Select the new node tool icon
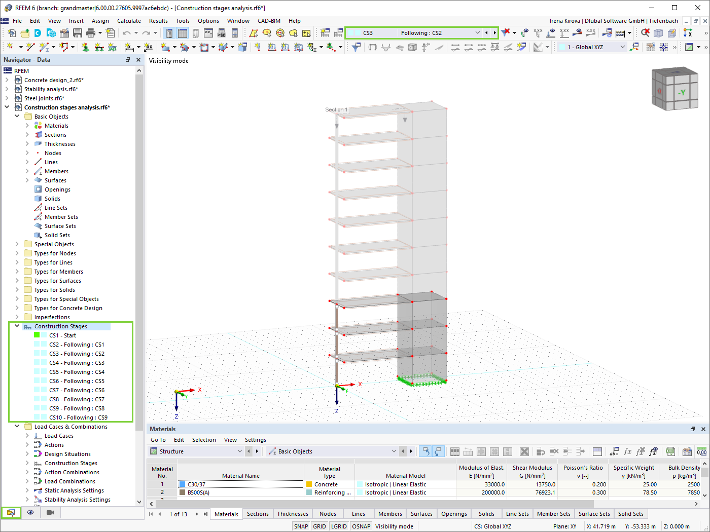The width and height of the screenshot is (710, 532). tap(11, 46)
